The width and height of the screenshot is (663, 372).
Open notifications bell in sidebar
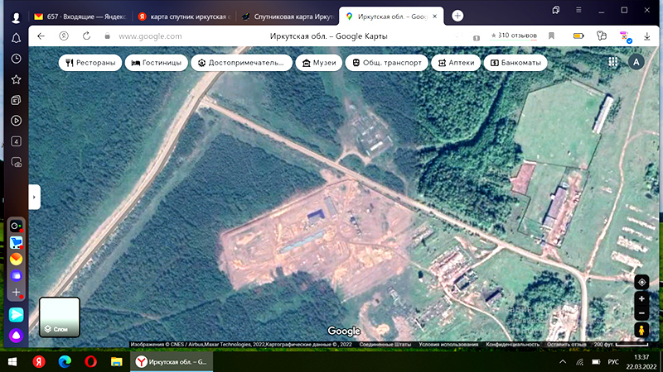(16, 38)
